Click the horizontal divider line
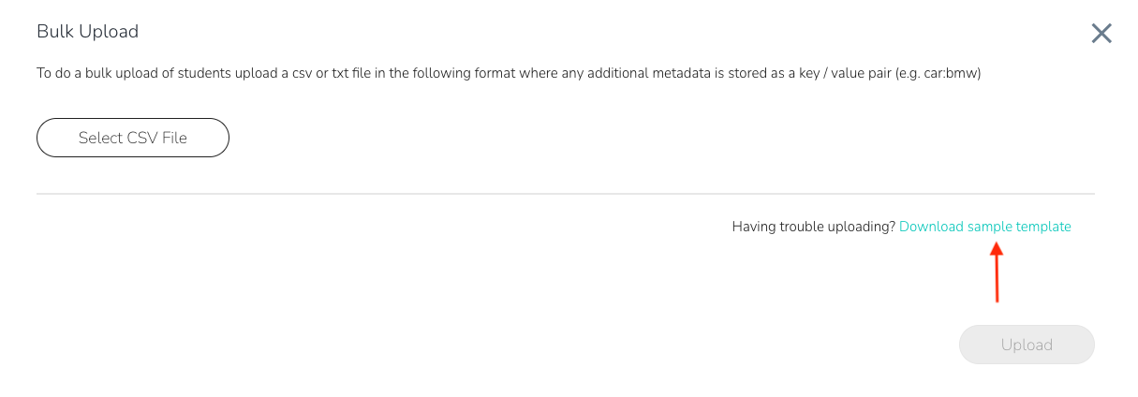This screenshot has height=397, width=1138. [x=565, y=194]
